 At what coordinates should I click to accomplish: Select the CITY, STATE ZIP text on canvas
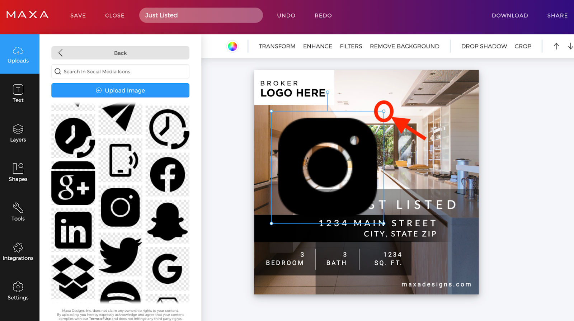coord(400,234)
